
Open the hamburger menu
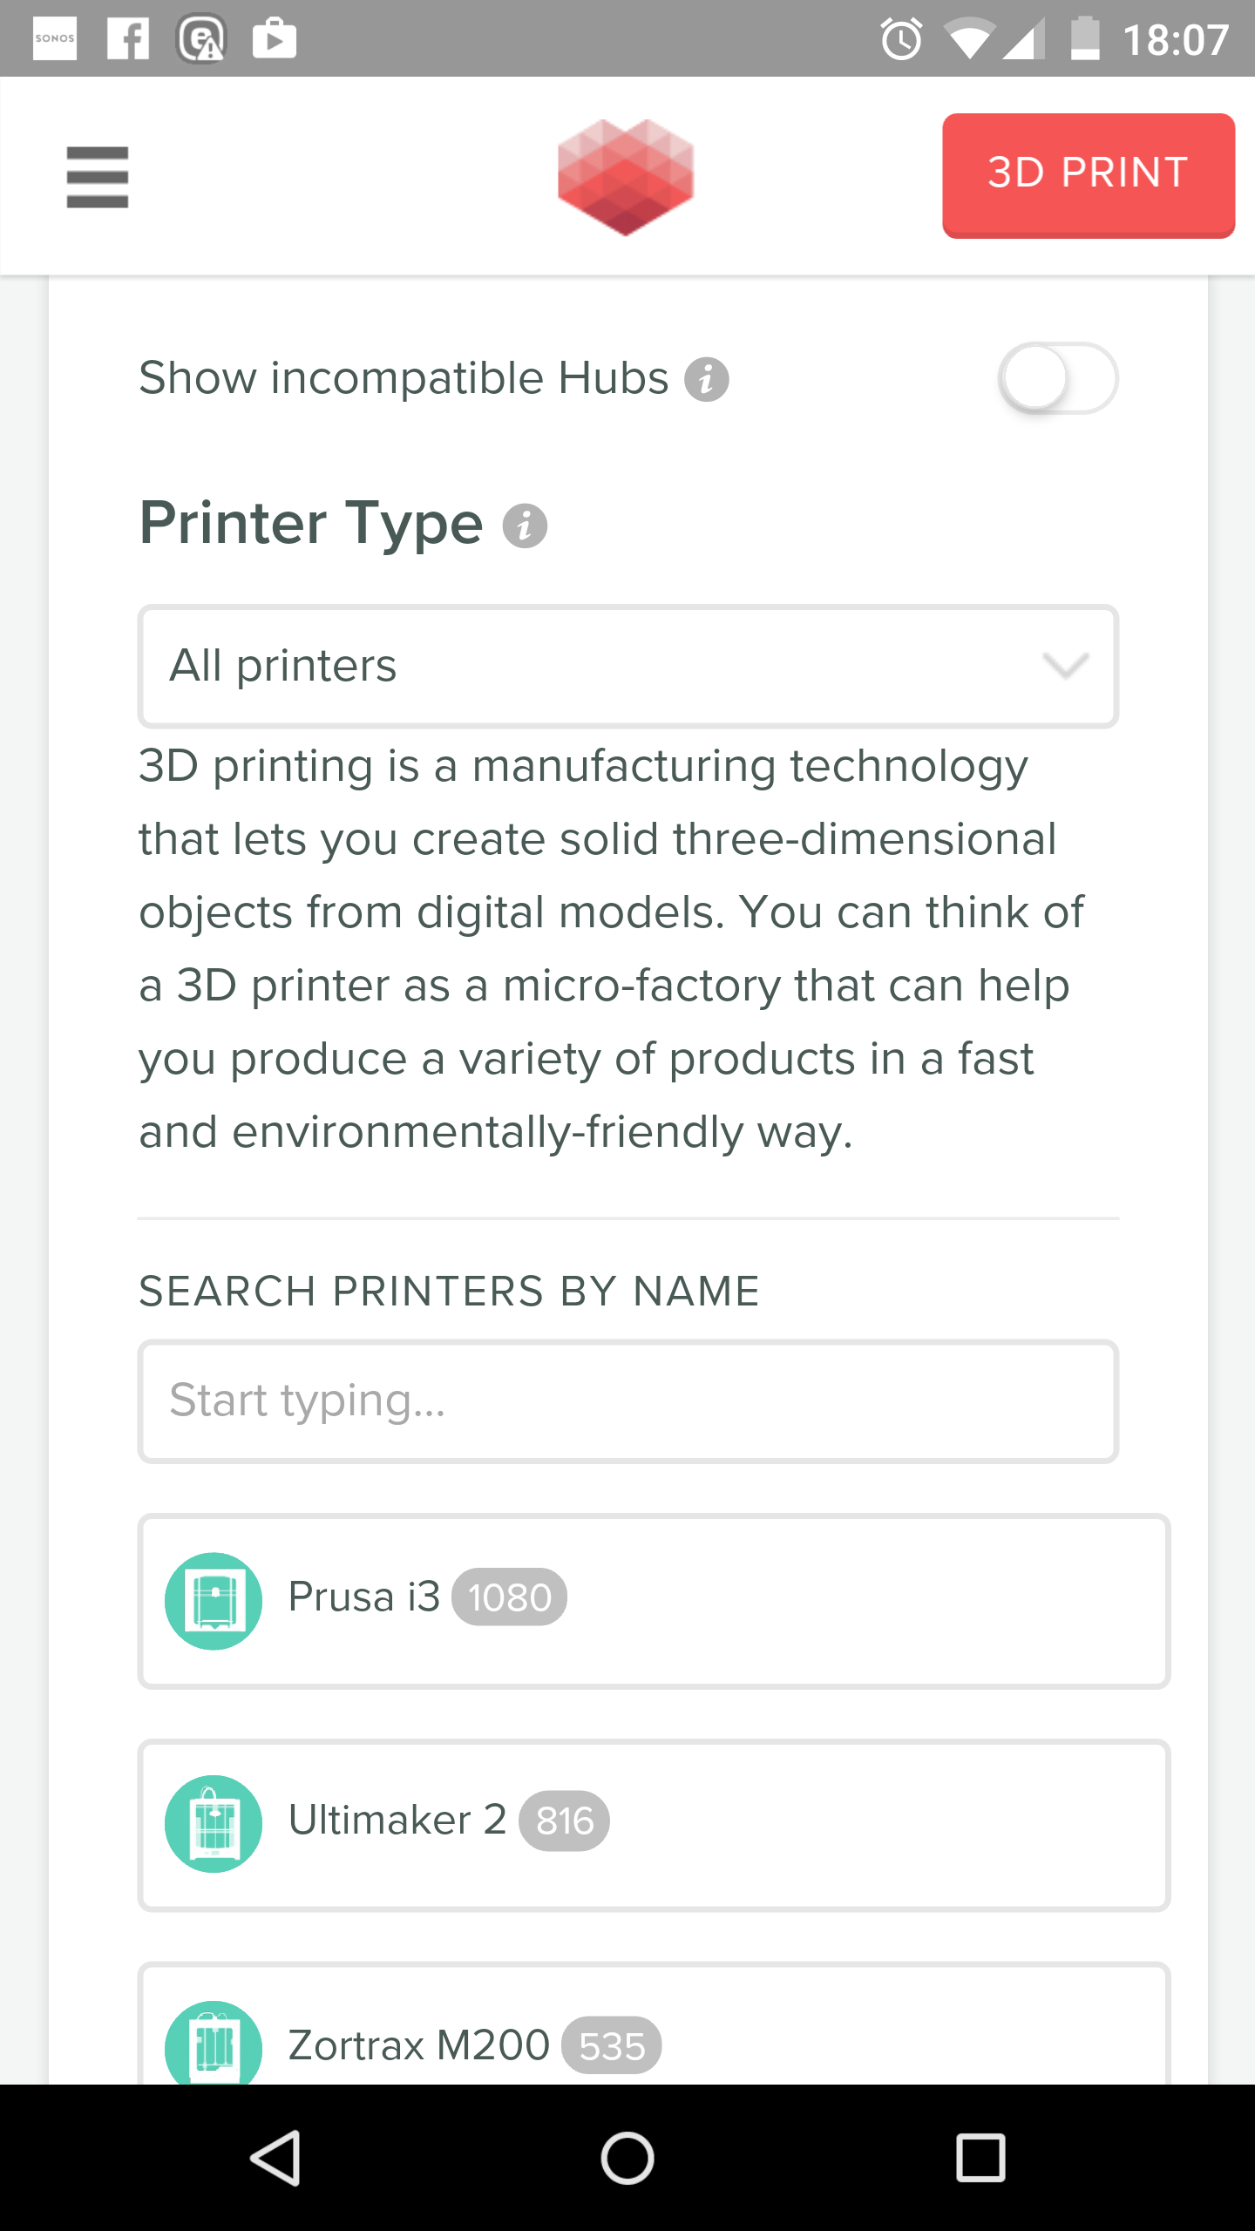98,177
